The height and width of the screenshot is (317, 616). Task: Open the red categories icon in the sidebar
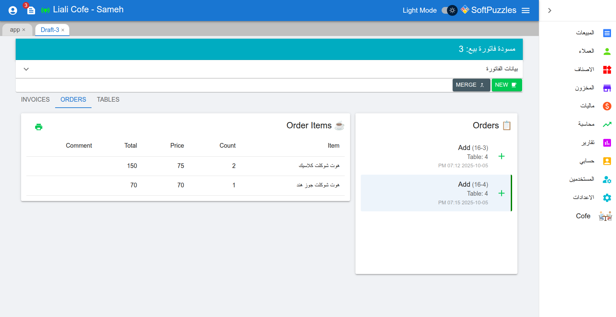[607, 70]
